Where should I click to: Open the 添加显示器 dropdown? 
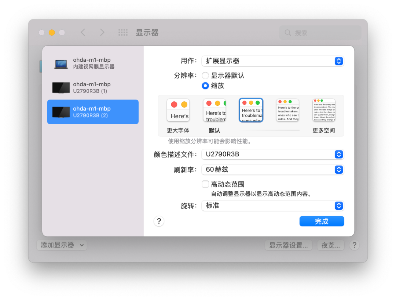(62, 245)
